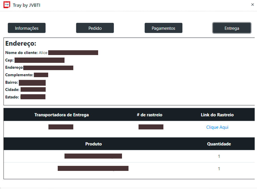
Task: Go to the Pagamentos tab
Action: pos(163,28)
